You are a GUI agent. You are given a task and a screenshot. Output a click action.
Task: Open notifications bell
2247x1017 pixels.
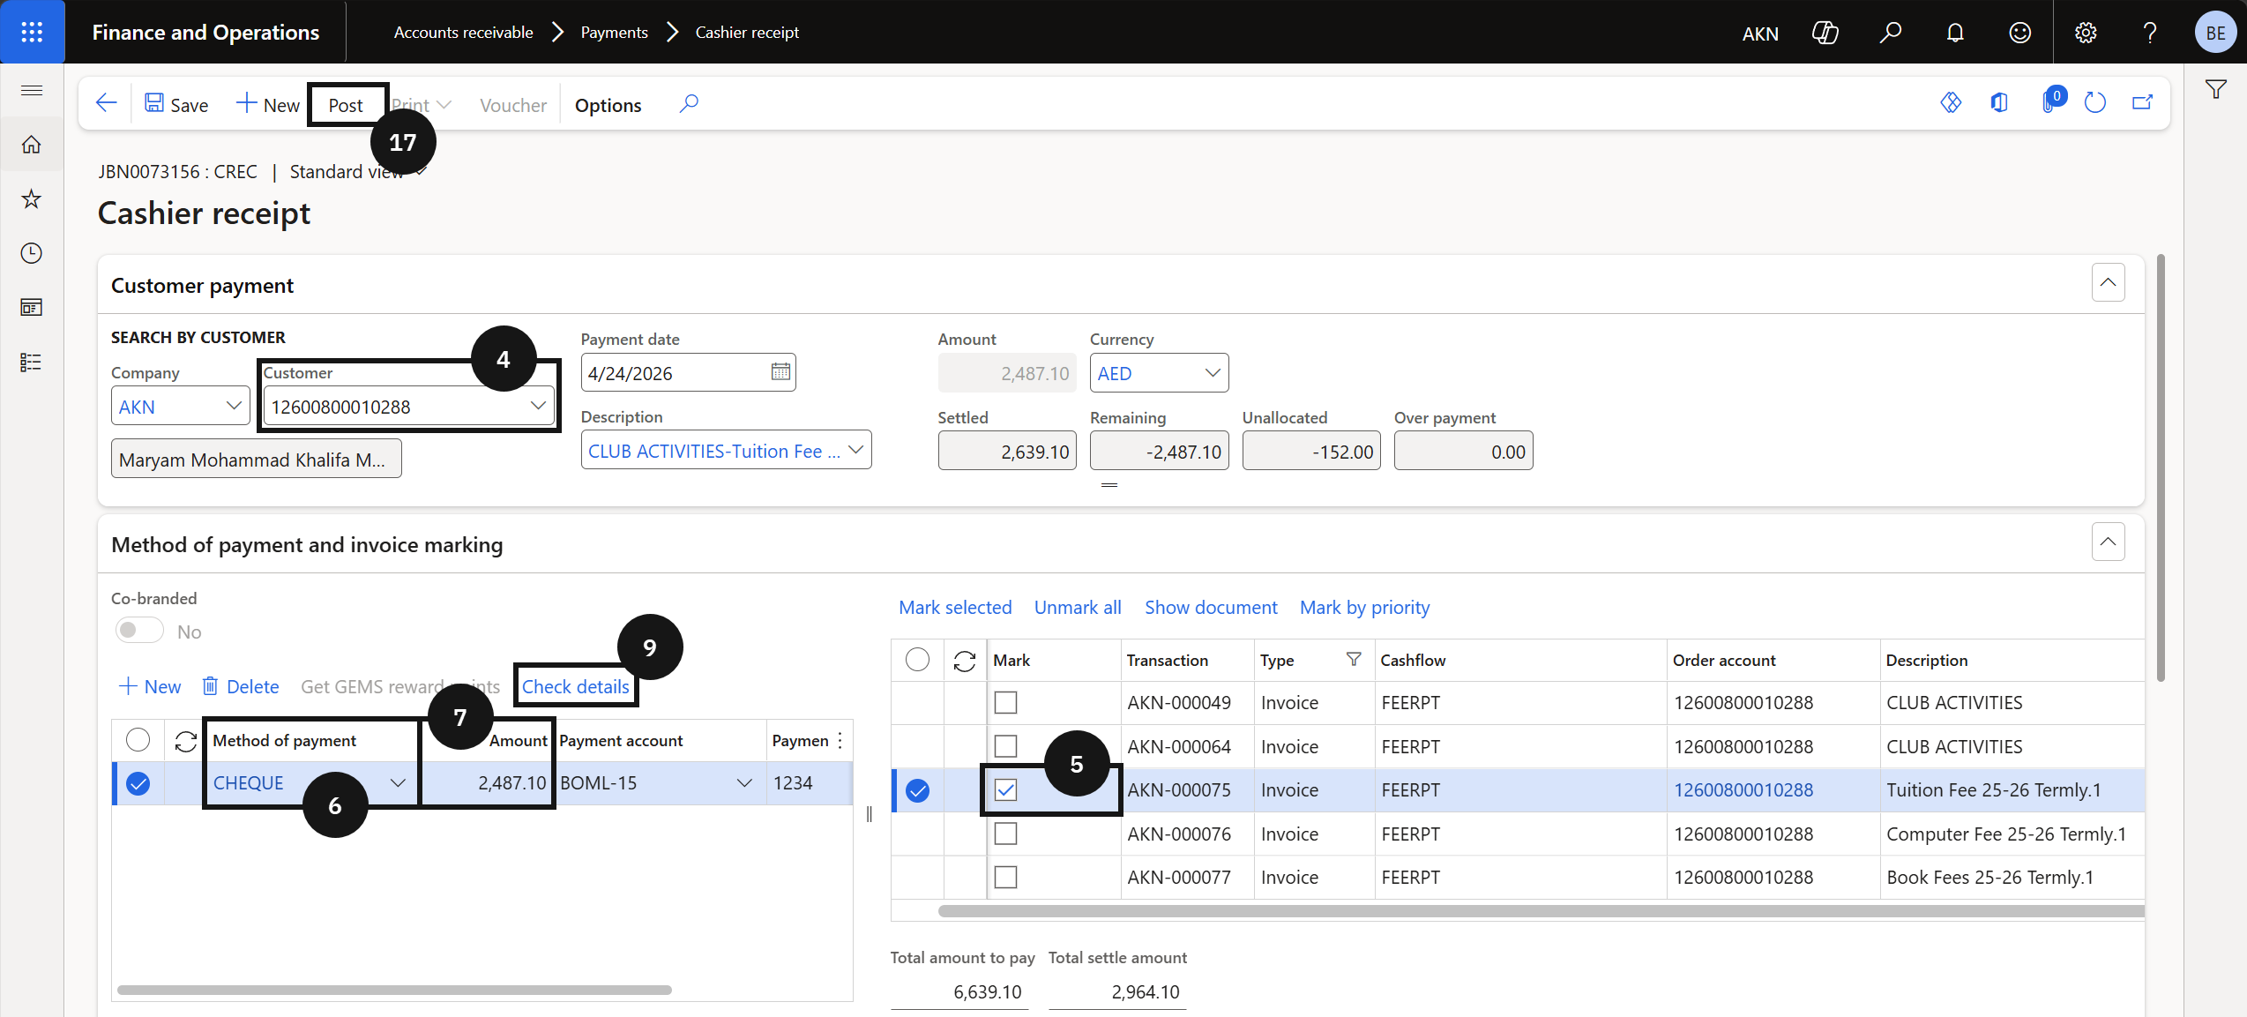[x=1955, y=33]
